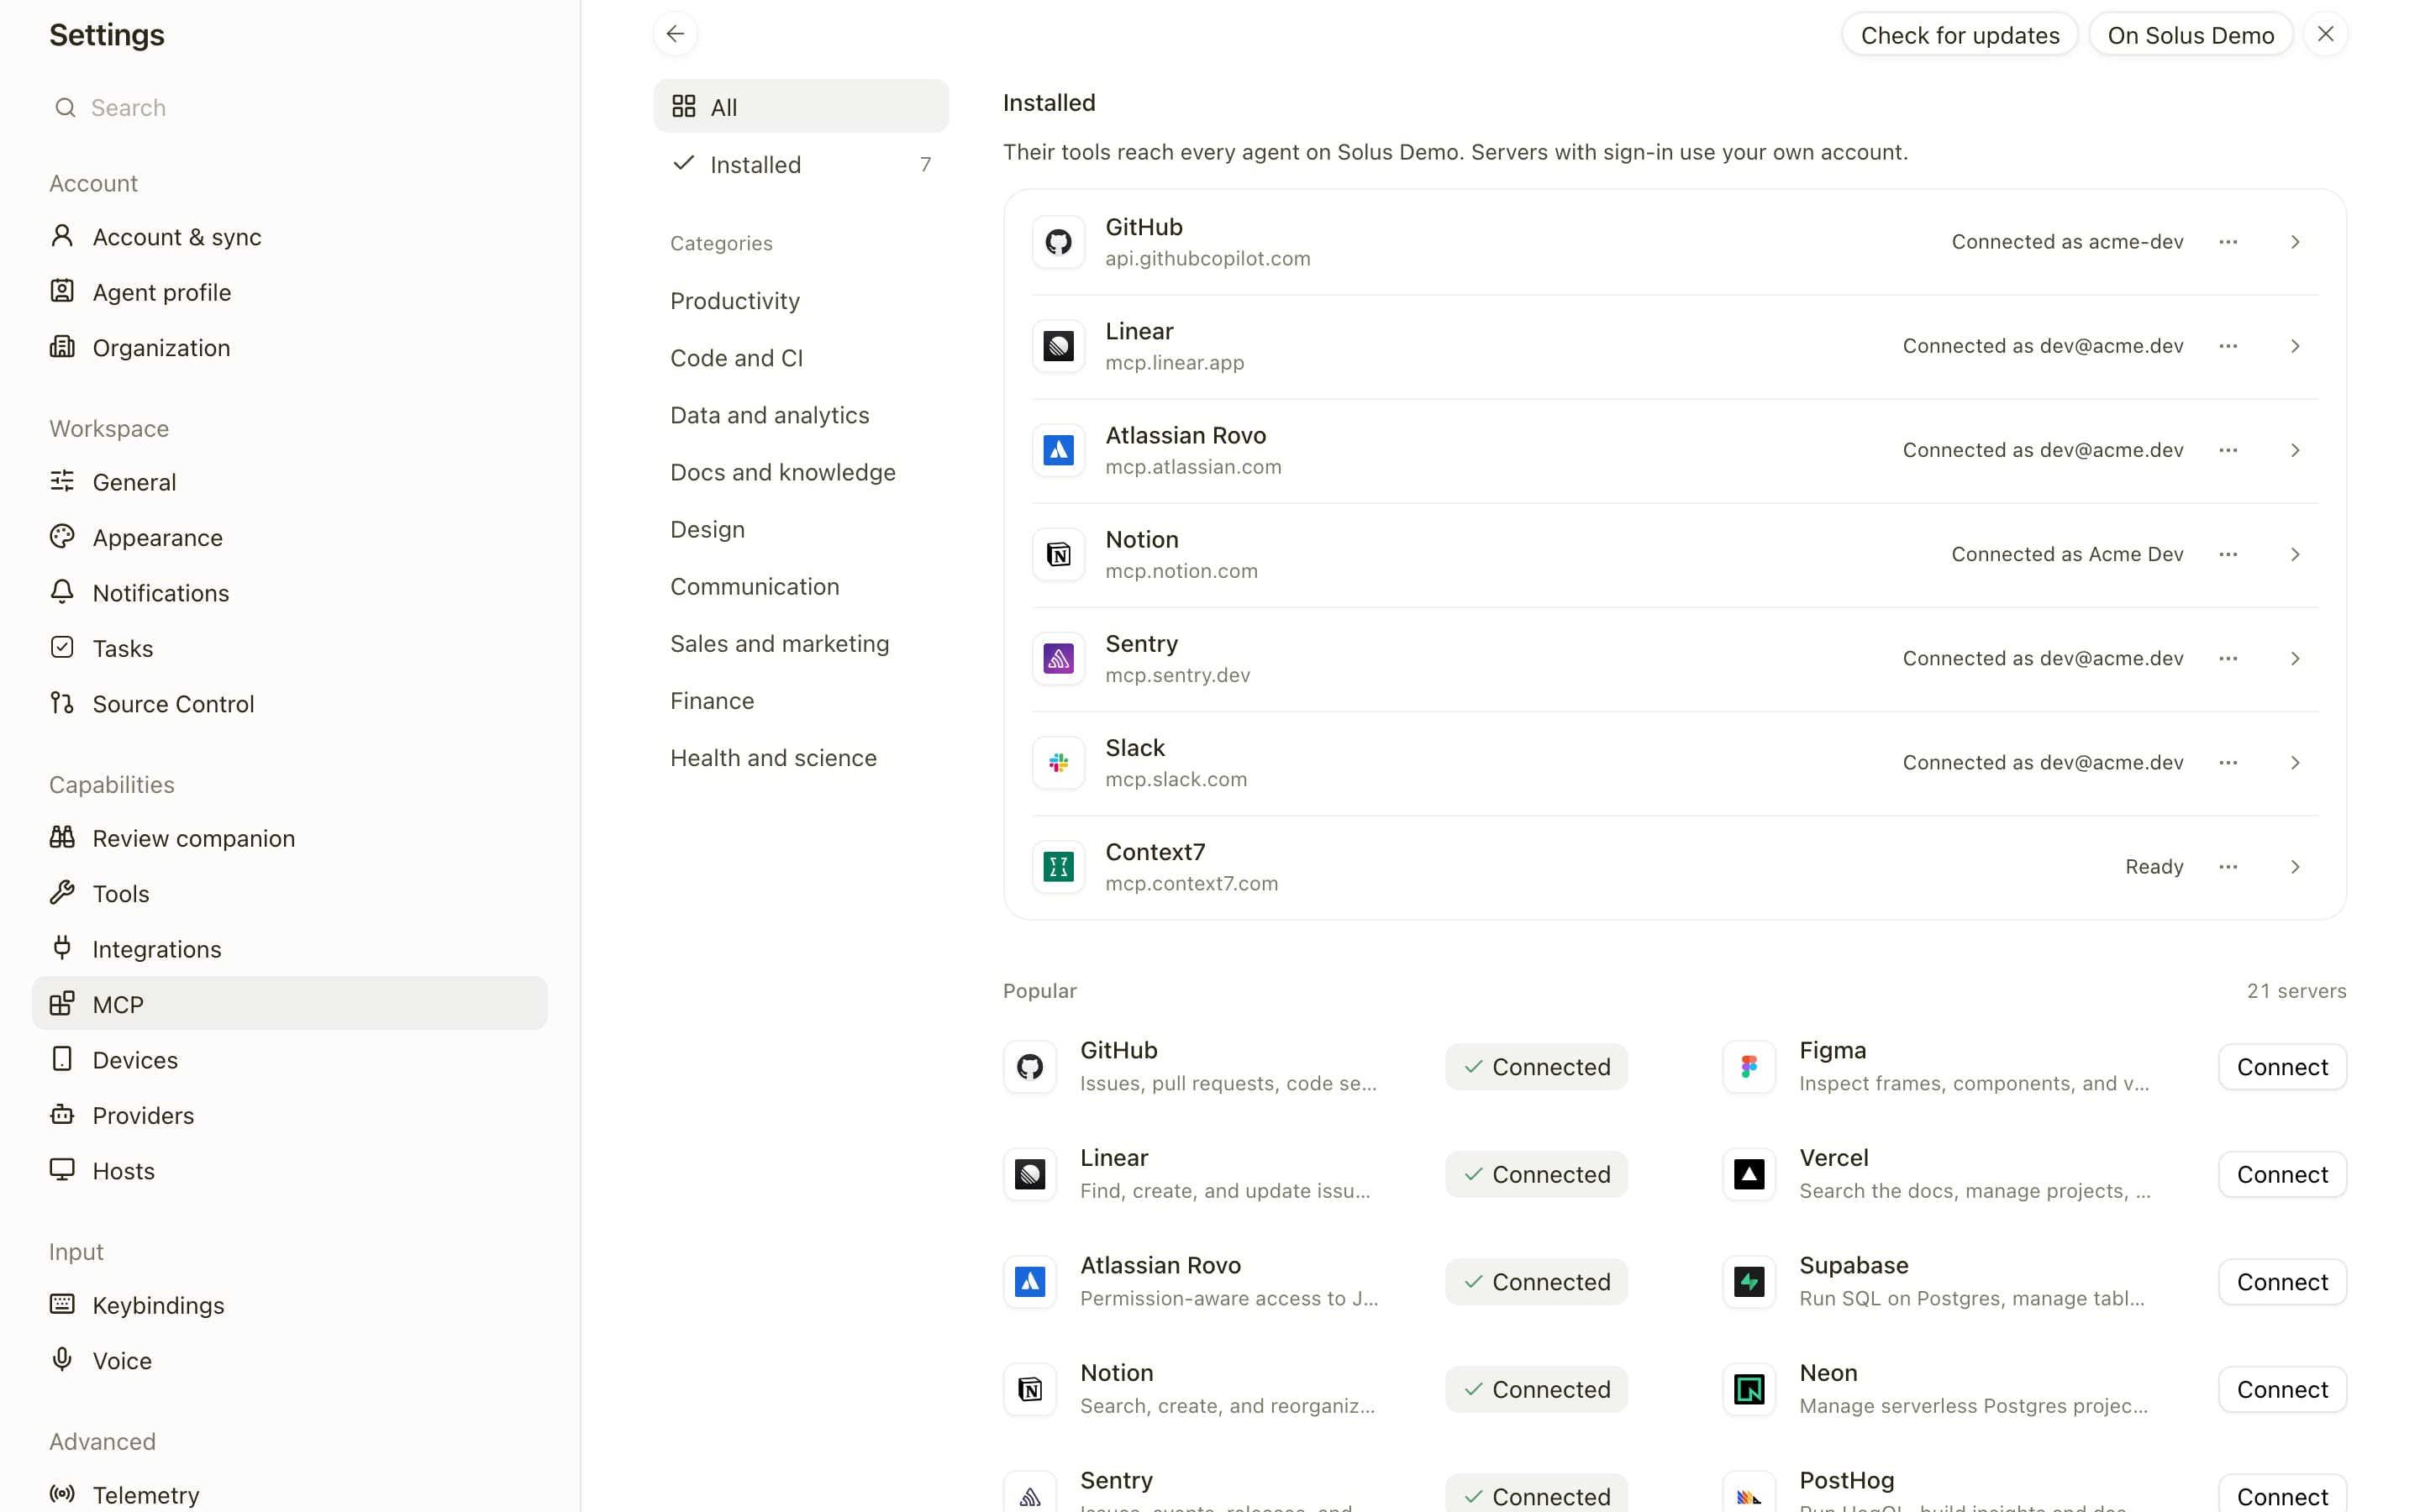This screenshot has width=2420, height=1512.
Task: Expand Linear server details chevron
Action: pos(2295,346)
